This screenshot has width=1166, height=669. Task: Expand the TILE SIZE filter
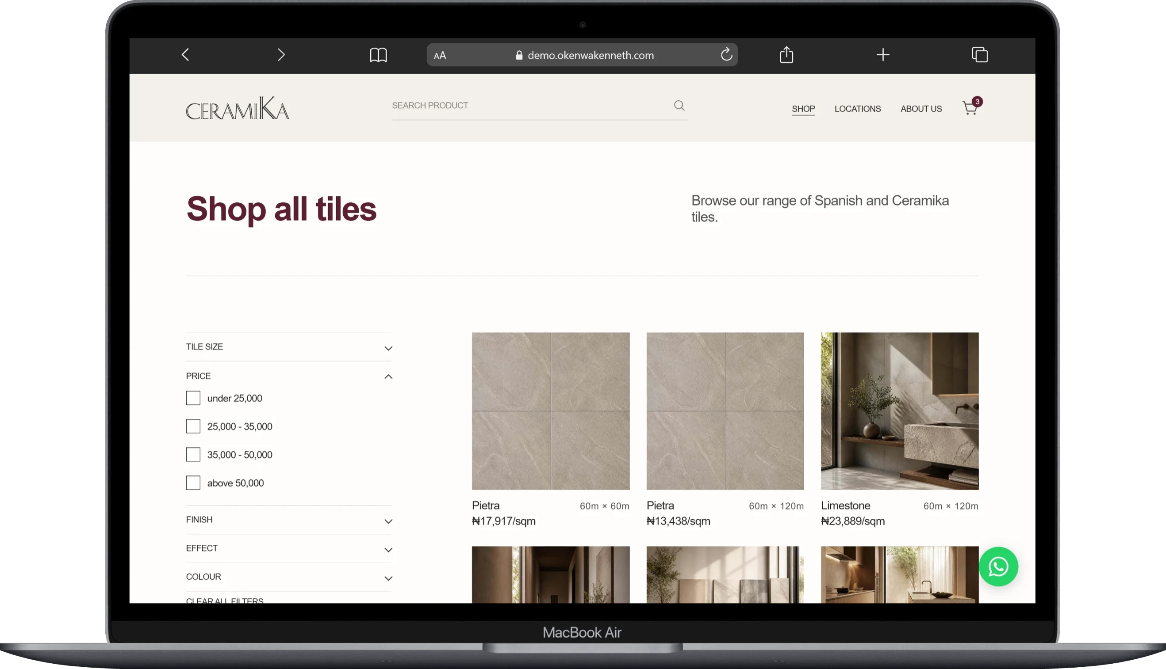289,347
